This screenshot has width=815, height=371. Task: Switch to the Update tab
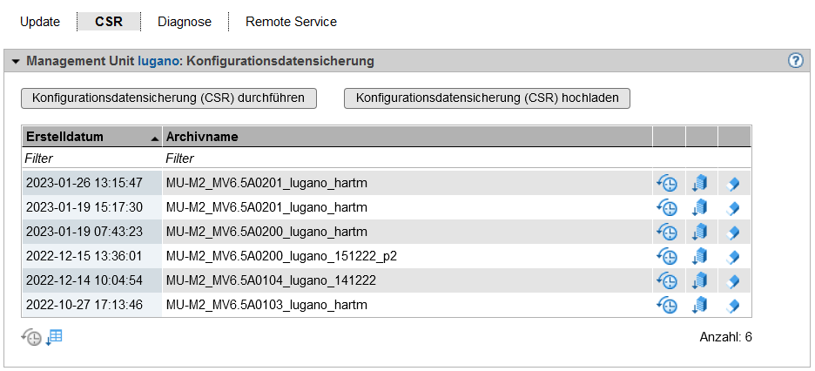pyautogui.click(x=39, y=22)
